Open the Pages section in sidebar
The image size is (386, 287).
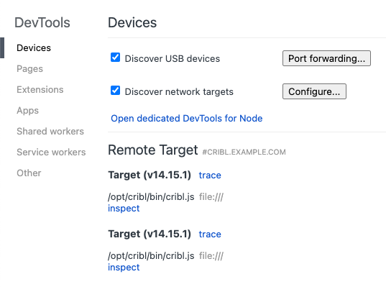tap(29, 69)
